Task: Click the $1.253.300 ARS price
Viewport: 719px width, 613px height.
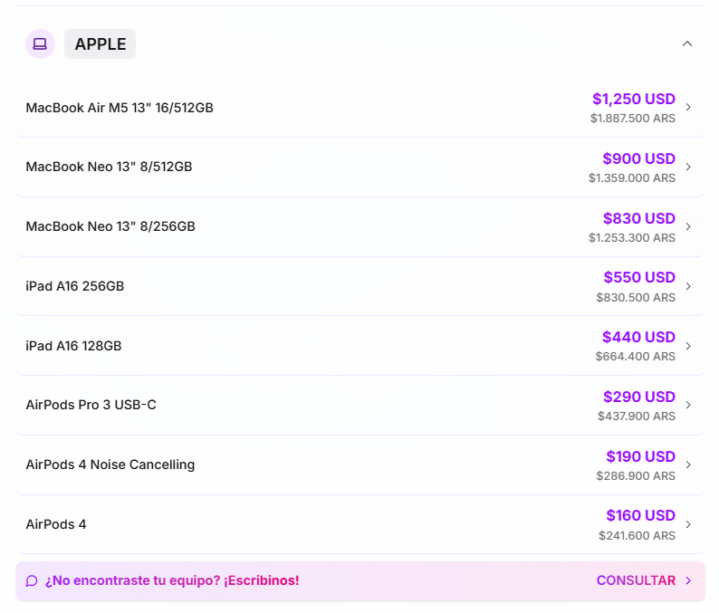Action: (x=632, y=237)
